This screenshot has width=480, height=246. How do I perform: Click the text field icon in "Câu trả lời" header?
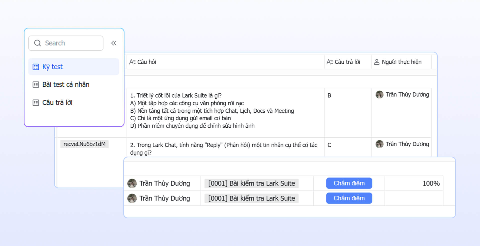tap(330, 62)
